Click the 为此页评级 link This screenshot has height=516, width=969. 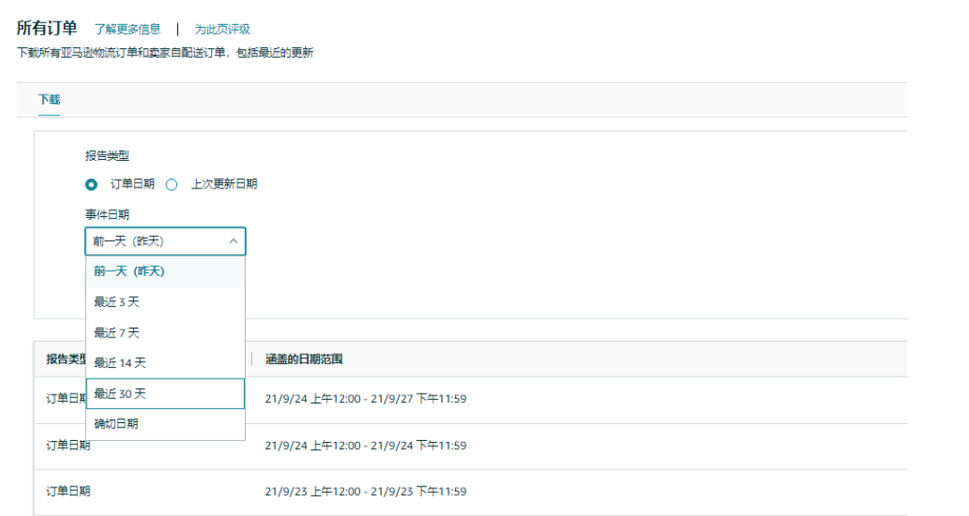(223, 29)
